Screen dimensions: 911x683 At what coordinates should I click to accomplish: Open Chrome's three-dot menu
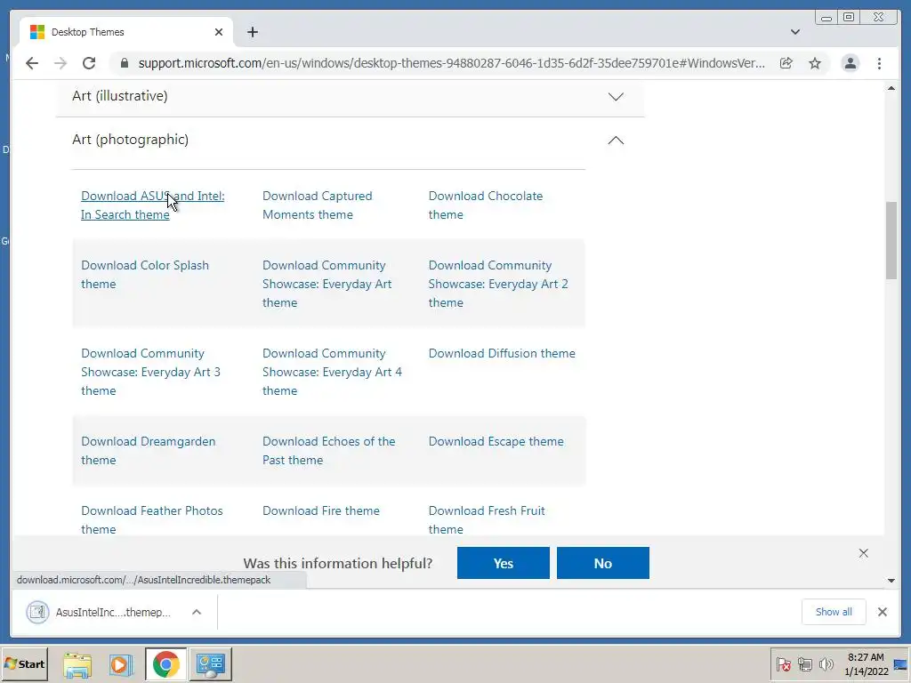[x=879, y=63]
